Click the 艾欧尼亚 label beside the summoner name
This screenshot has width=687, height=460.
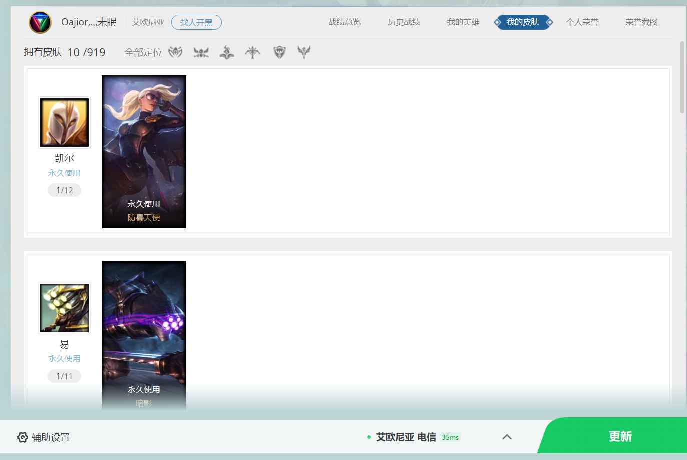click(148, 22)
